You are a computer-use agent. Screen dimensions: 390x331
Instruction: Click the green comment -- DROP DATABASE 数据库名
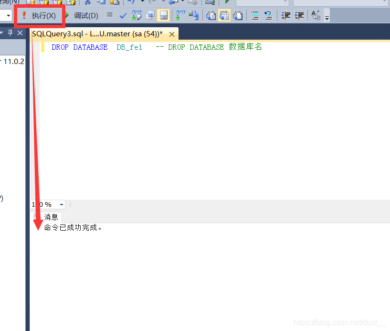pos(209,47)
